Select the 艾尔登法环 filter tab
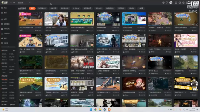Screen dimensions: 200x112 click(87, 8)
